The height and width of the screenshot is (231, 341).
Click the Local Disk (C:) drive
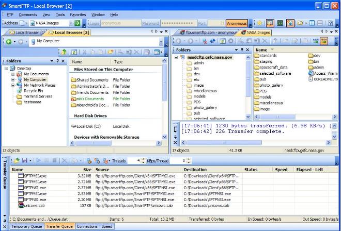pos(86,126)
